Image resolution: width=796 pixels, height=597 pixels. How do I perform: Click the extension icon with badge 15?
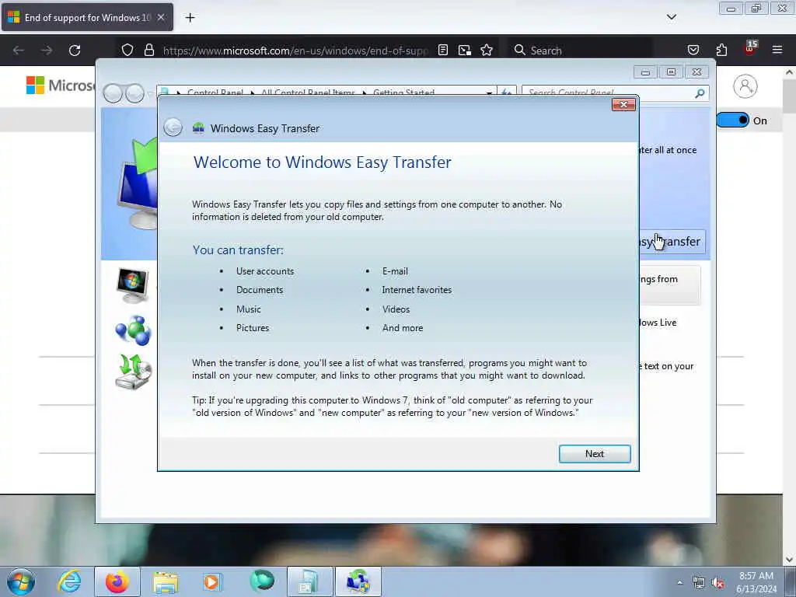pos(750,49)
